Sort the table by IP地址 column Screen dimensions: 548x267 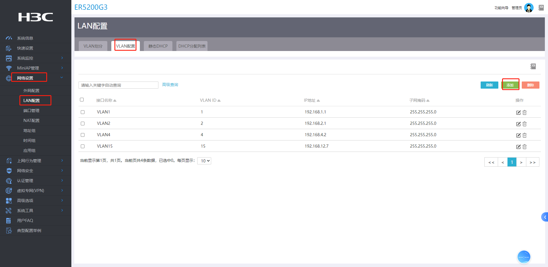312,100
